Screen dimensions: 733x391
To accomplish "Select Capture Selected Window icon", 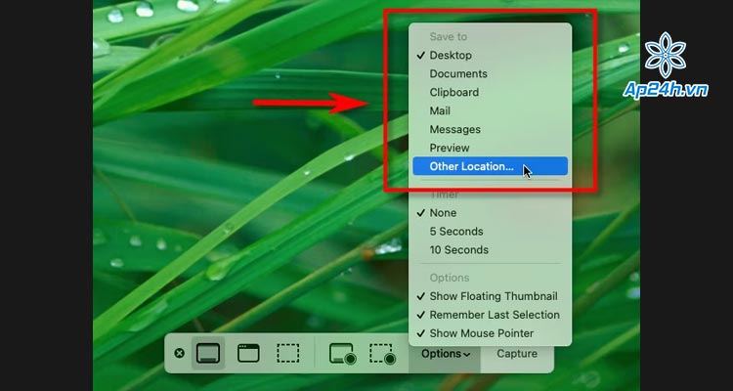I will (x=248, y=353).
